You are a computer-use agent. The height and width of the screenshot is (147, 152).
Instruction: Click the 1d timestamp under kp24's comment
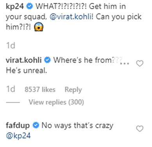pos(11,46)
